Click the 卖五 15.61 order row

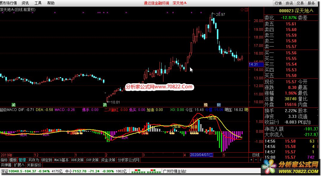click(x=291, y=24)
